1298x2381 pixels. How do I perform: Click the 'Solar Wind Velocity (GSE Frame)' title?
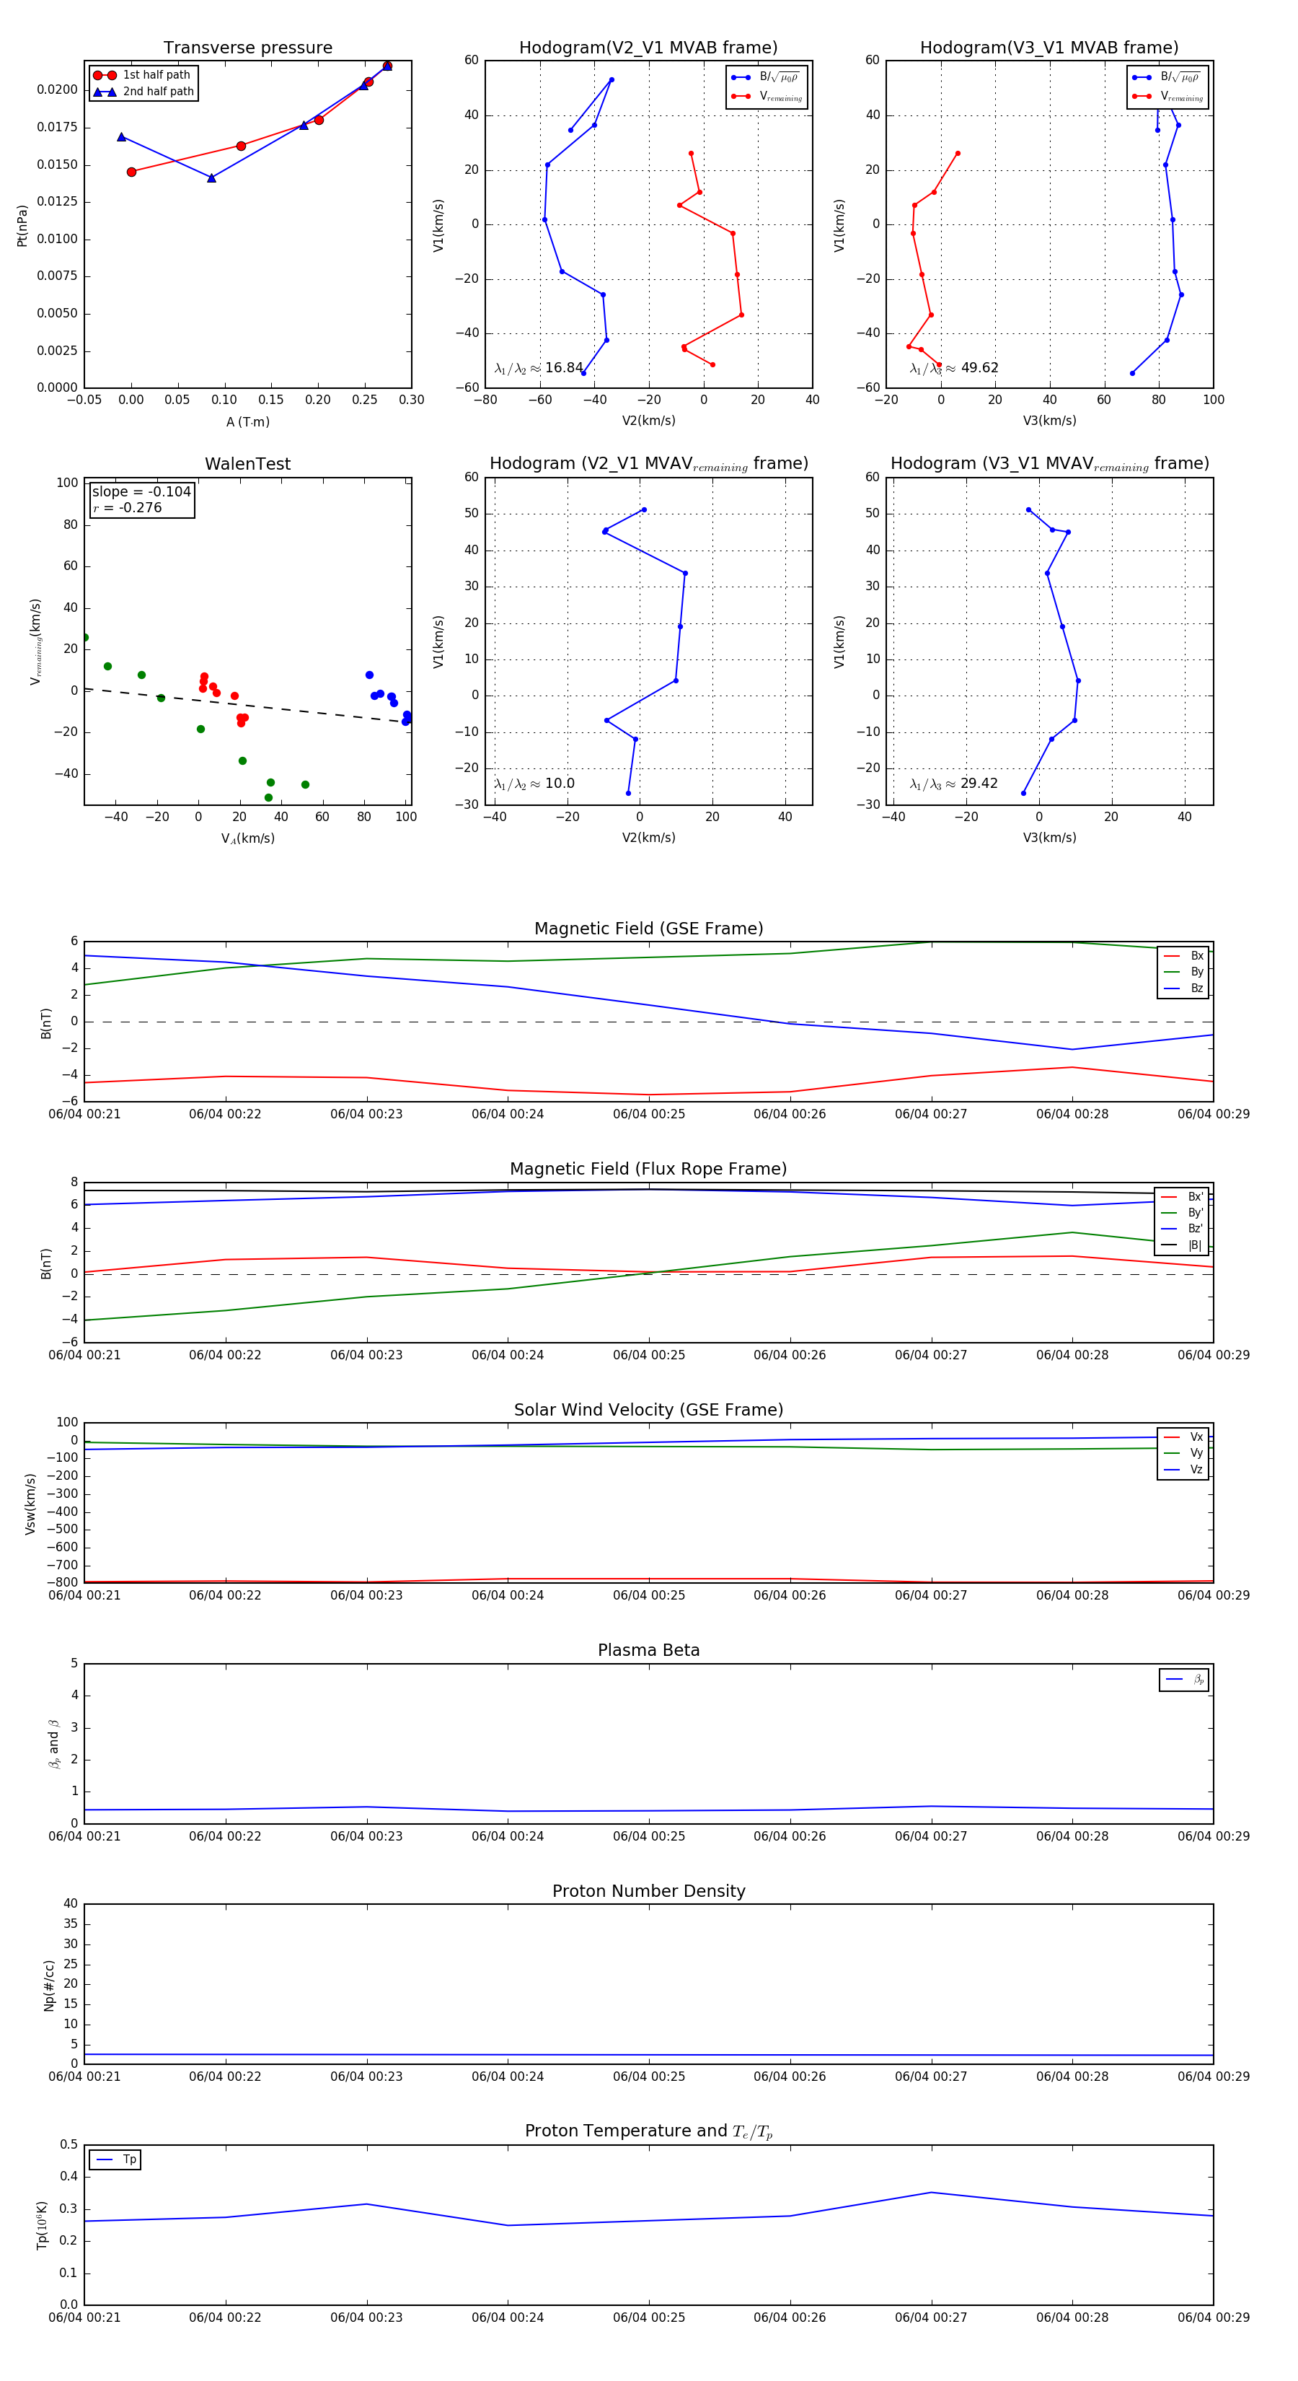click(648, 1410)
